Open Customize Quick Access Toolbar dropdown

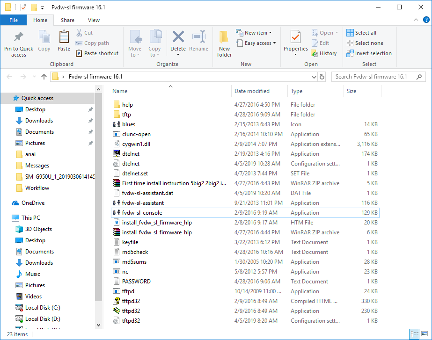[x=43, y=7]
